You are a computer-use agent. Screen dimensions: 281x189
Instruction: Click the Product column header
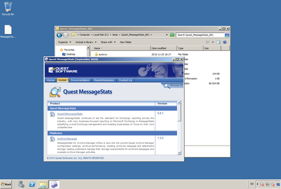(x=101, y=104)
